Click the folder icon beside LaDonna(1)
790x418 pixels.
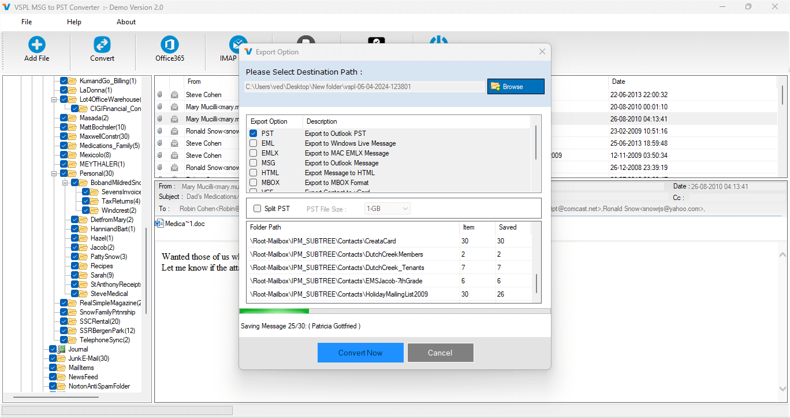tap(73, 90)
